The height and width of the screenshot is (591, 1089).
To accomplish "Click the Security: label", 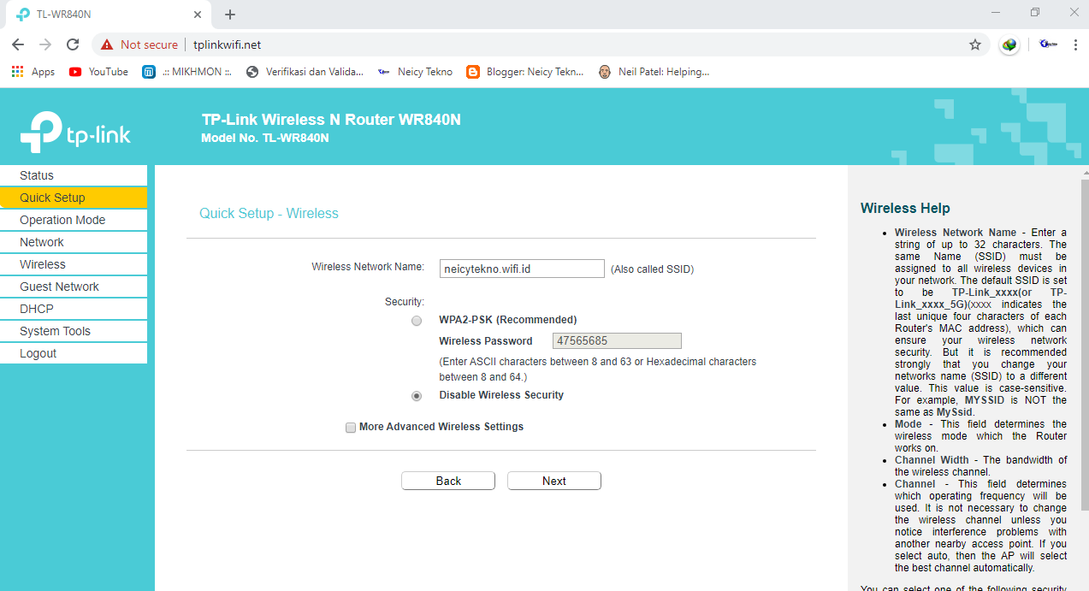I will tap(405, 302).
